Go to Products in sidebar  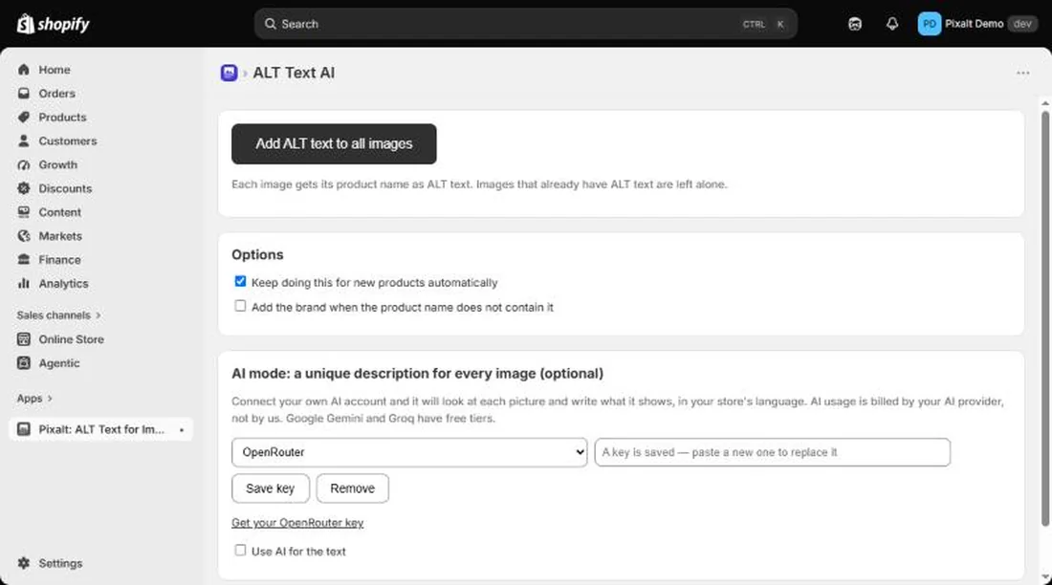62,118
